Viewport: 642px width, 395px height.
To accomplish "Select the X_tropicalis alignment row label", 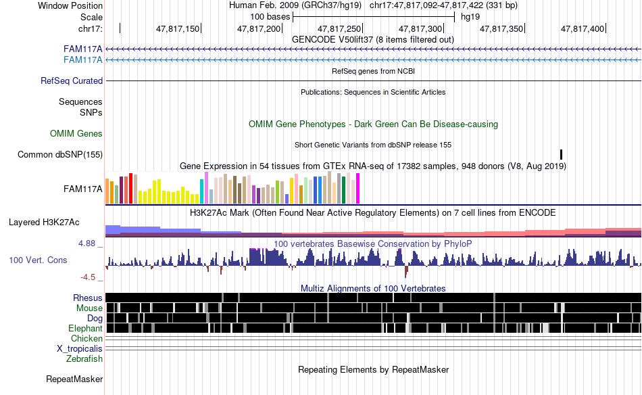I will tap(80, 349).
